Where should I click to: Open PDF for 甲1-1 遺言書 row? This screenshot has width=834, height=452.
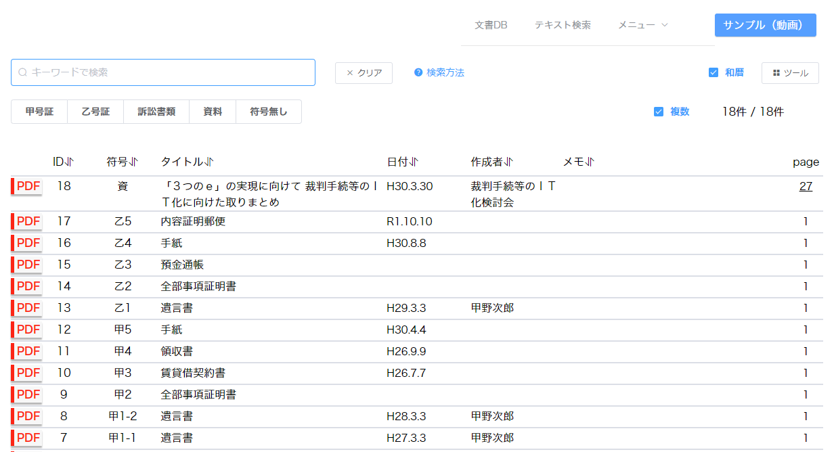pos(26,438)
